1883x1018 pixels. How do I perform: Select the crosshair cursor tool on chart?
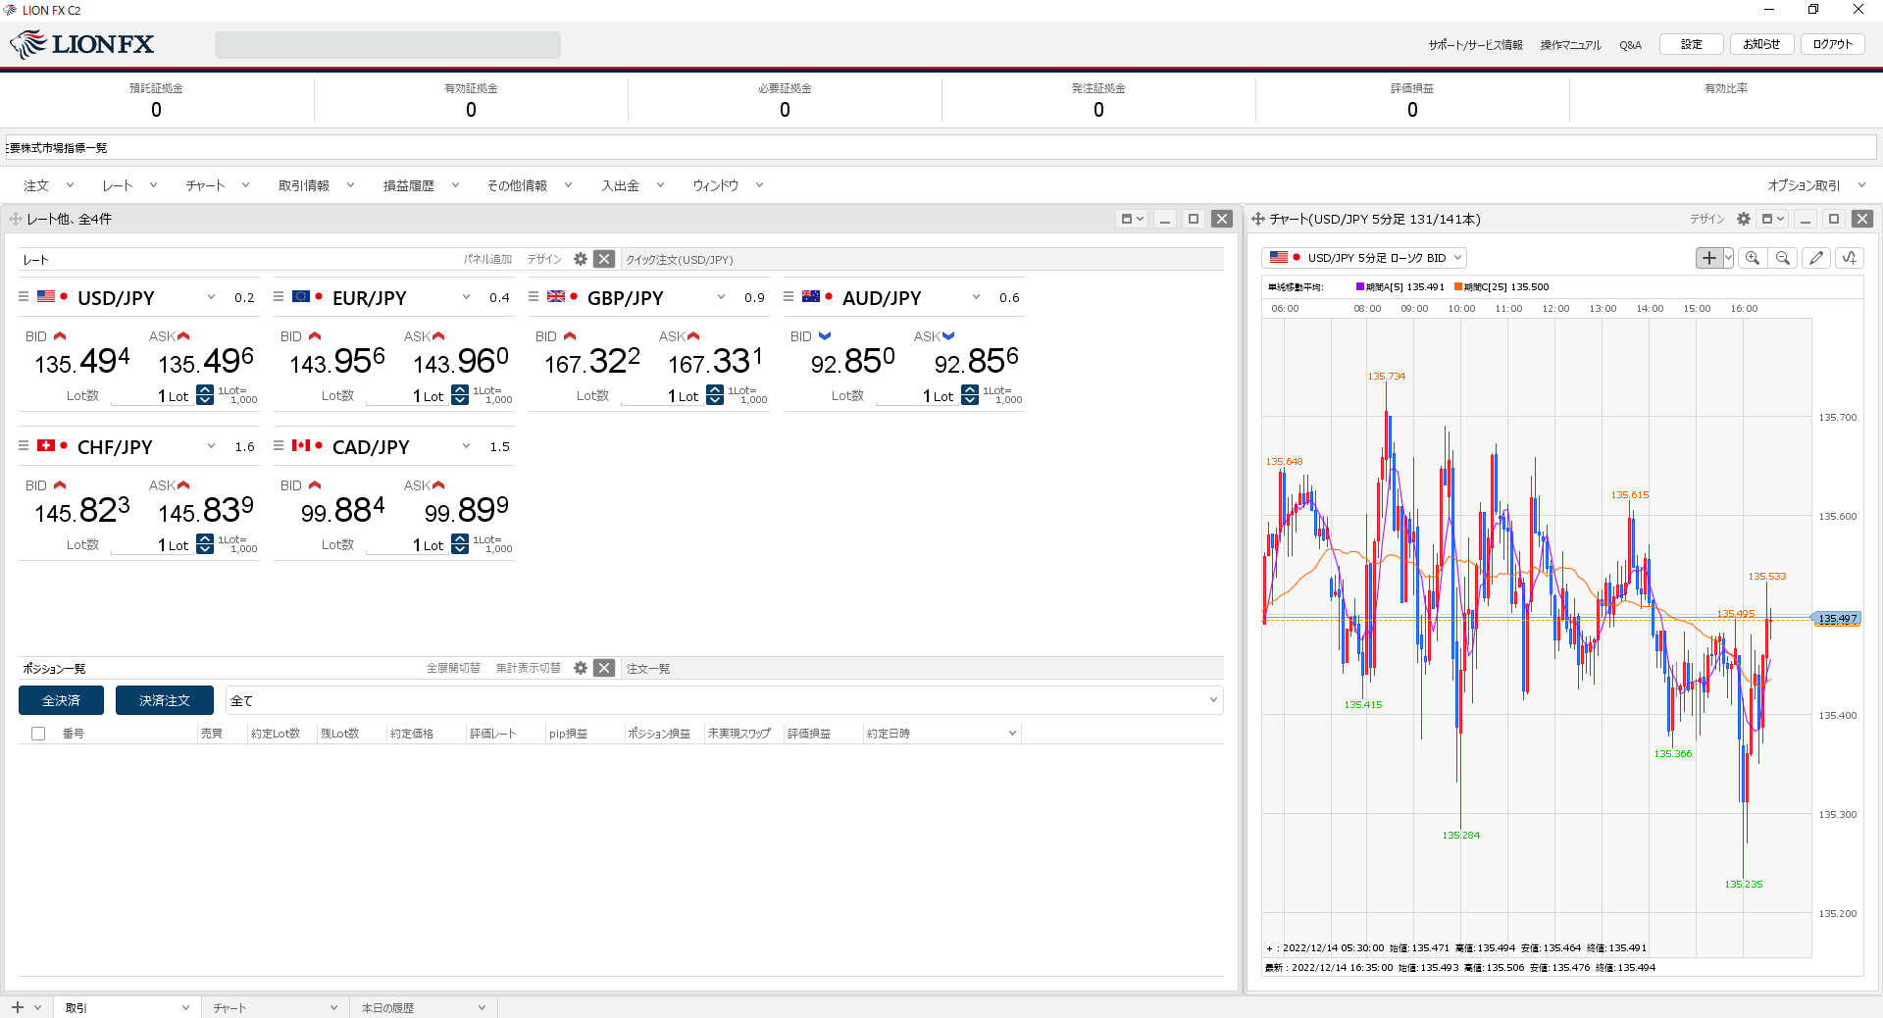pyautogui.click(x=1708, y=258)
